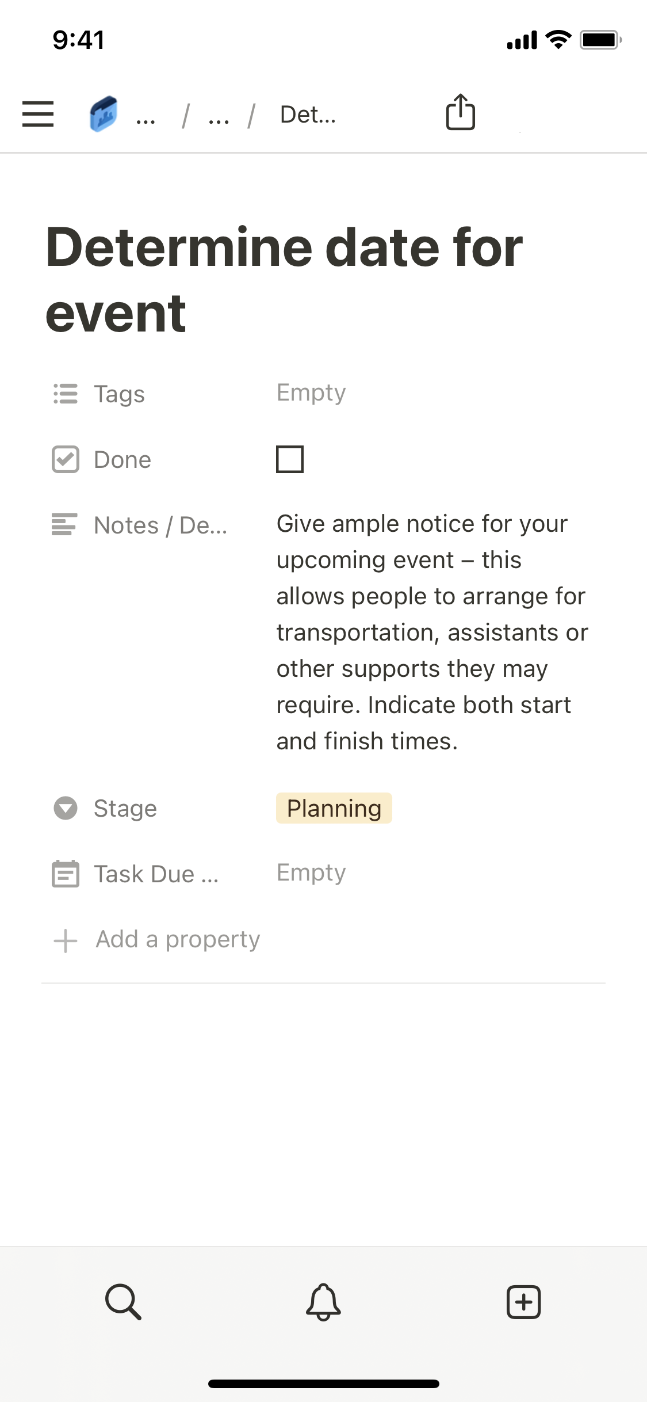Tap the Task Due calendar icon
The image size is (647, 1402).
tap(65, 874)
